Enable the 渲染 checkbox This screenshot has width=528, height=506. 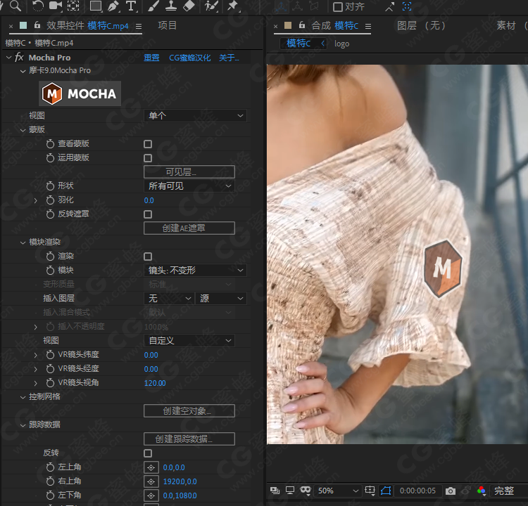[x=148, y=257]
